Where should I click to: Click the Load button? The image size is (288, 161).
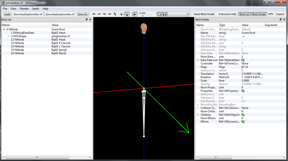7,14
